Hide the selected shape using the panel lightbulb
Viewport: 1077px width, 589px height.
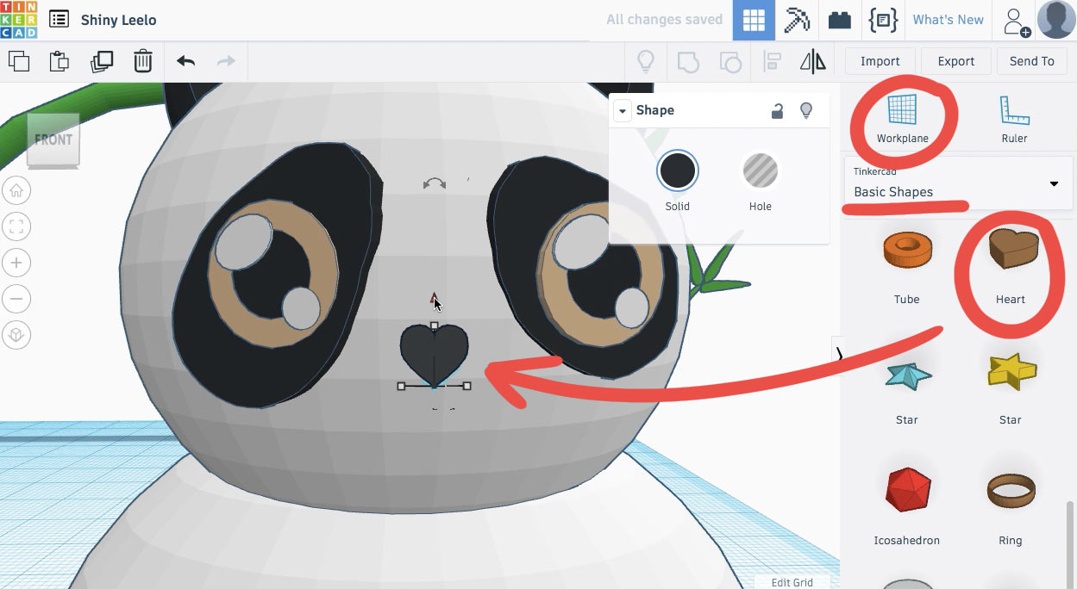pos(806,110)
